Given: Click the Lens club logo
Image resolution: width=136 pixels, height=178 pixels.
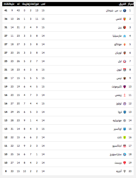Looking at the screenshot, I should pos(124,19).
